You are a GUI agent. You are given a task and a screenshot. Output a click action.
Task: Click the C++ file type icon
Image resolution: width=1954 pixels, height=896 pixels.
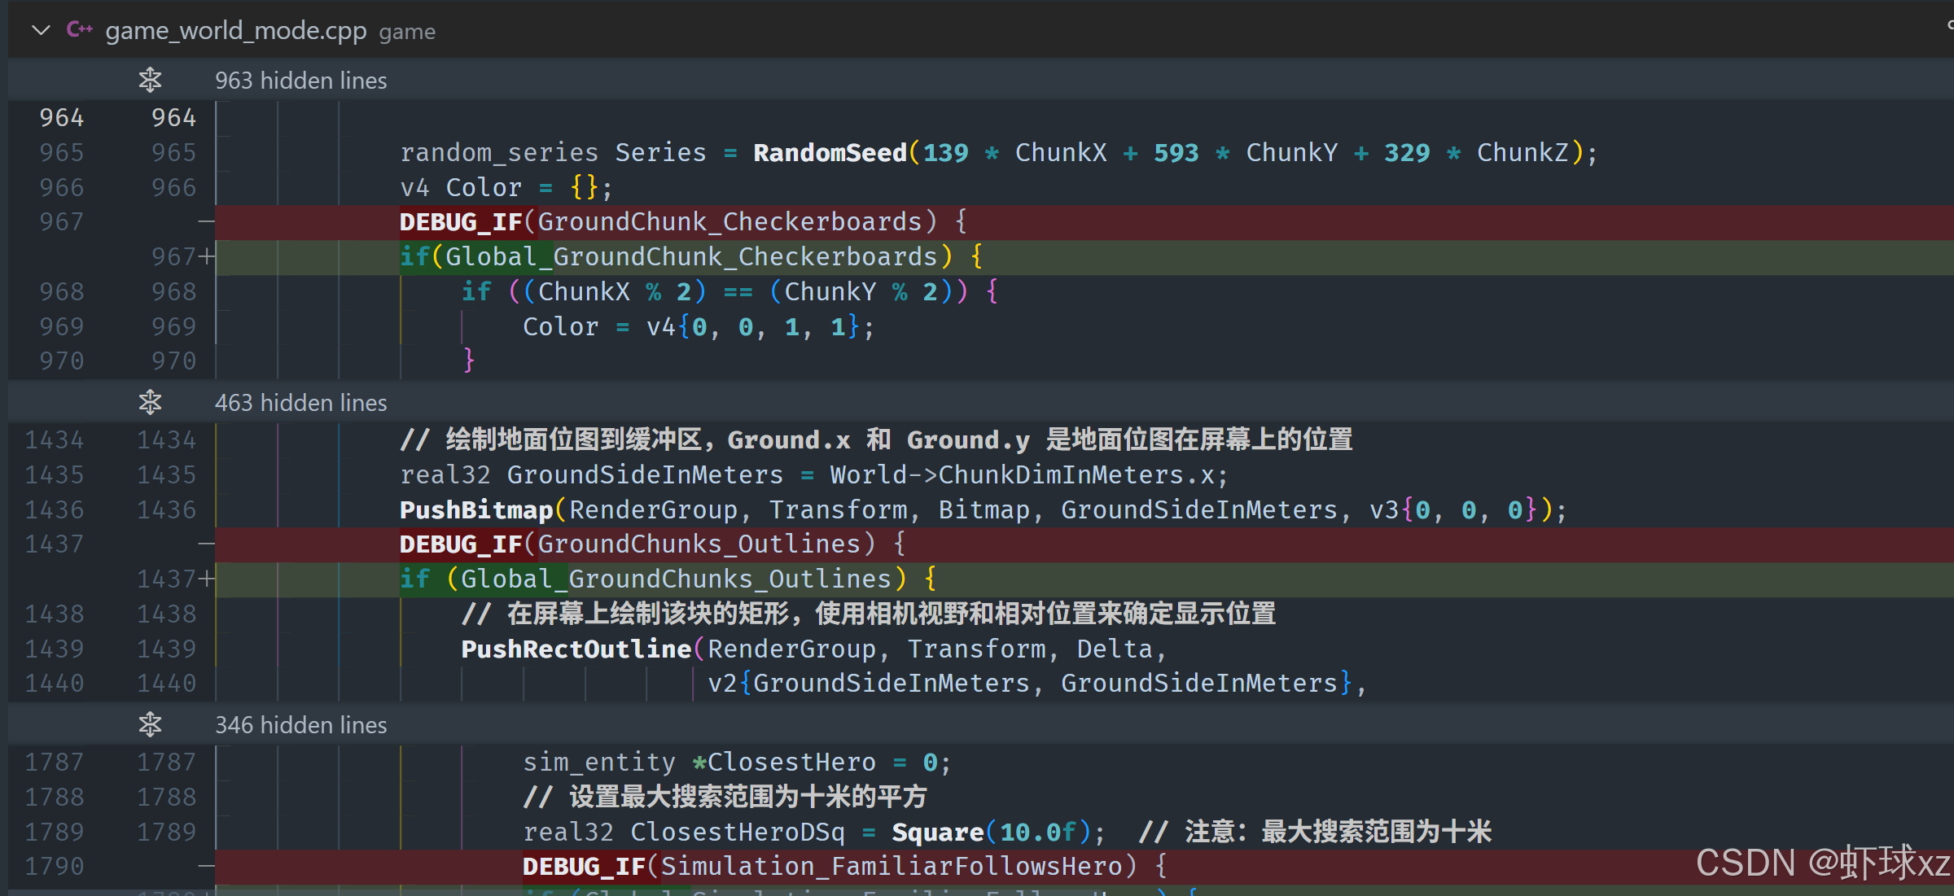click(x=79, y=30)
